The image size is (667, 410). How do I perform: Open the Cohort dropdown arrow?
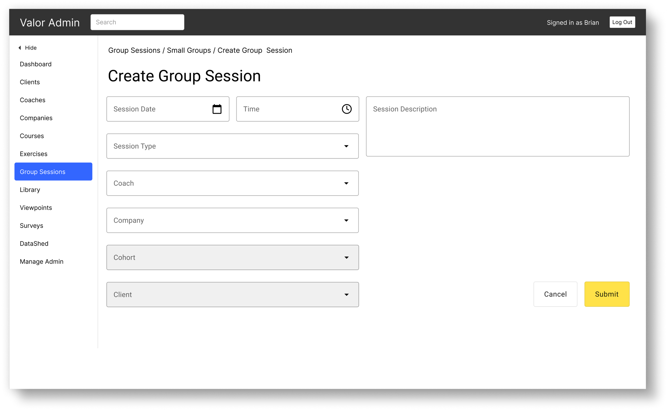[x=347, y=258]
